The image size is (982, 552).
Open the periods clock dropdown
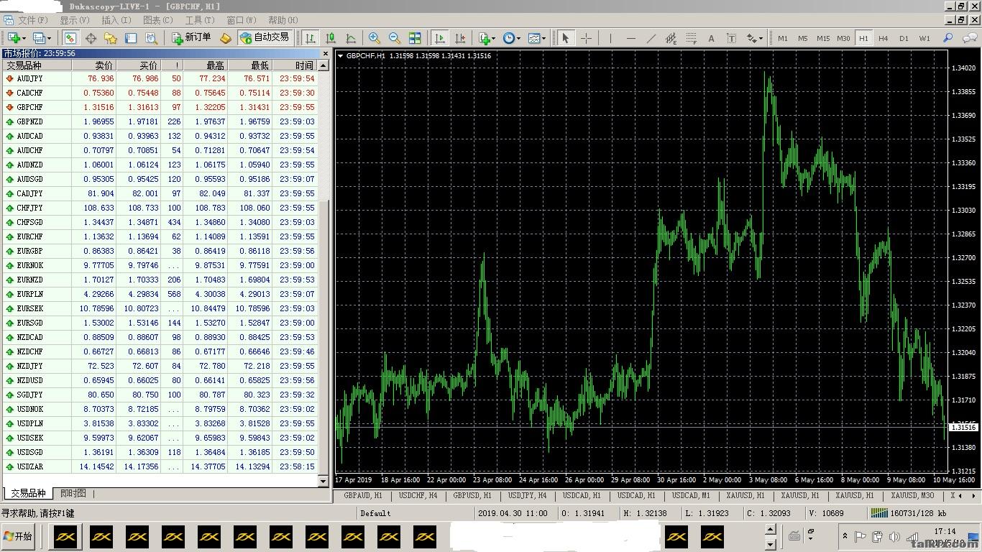tap(519, 38)
